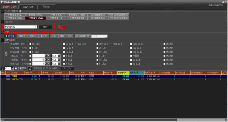Screen dimensions: 228x122
Task: Collapse the search section above 予想売買高 dropdown
Action: click(x=2, y=22)
